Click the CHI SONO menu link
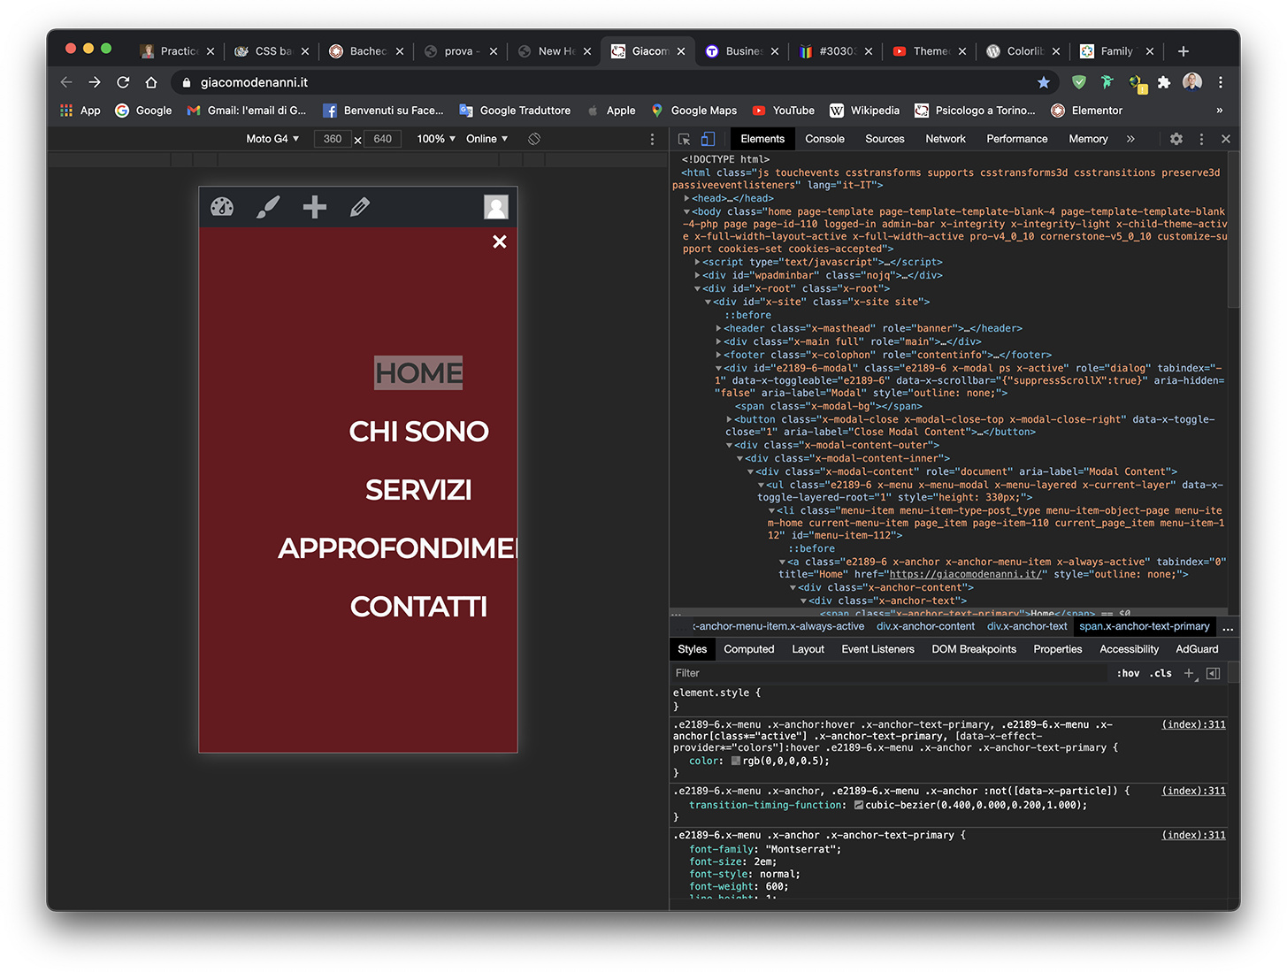This screenshot has width=1287, height=972. coord(419,432)
